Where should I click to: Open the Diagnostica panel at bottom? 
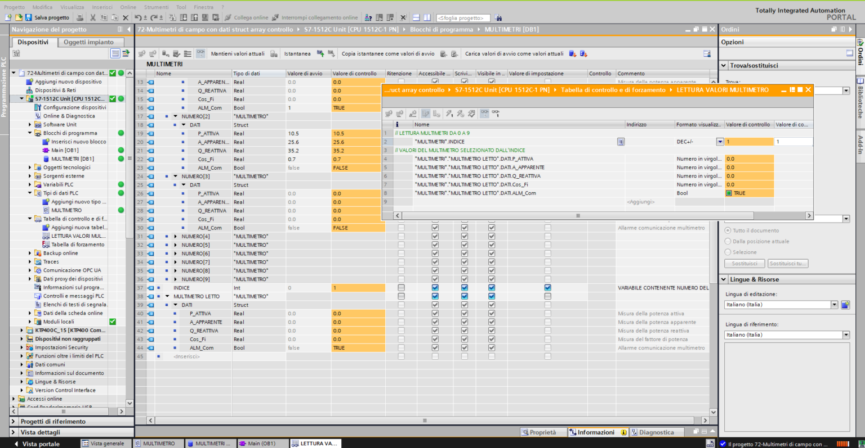pyautogui.click(x=657, y=432)
